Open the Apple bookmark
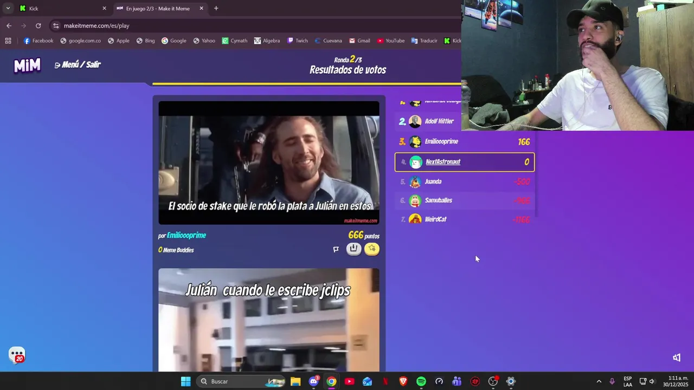Image resolution: width=694 pixels, height=390 pixels. 118,41
